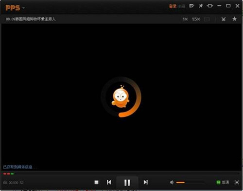Open the scissors clip video tool
Screen dimensions: 243x191
[x=224, y=19]
